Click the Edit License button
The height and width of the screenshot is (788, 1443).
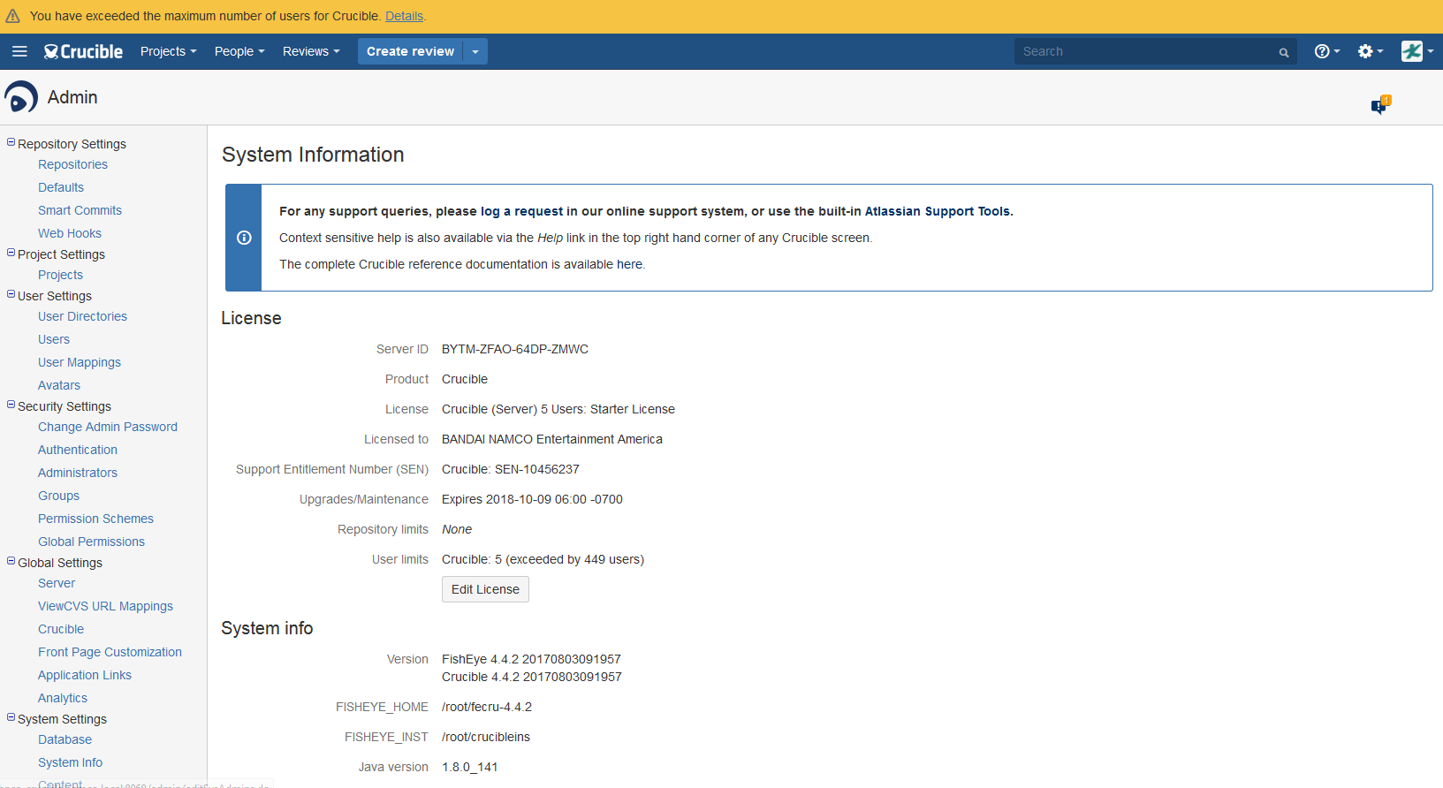point(485,589)
